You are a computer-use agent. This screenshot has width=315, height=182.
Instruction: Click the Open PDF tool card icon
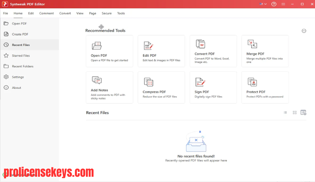pyautogui.click(x=96, y=46)
